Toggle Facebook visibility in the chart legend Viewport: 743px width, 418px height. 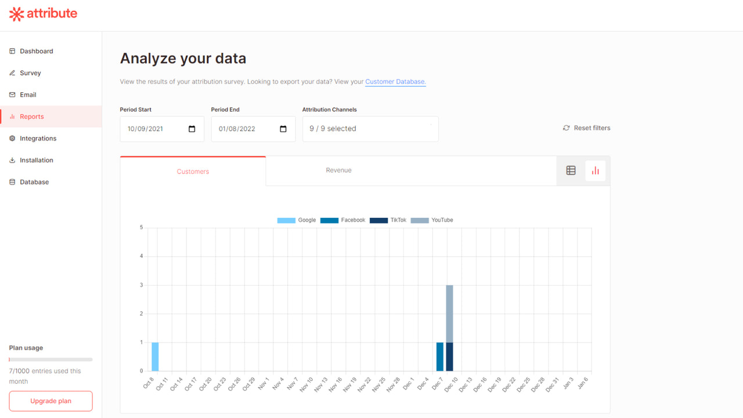(x=342, y=220)
